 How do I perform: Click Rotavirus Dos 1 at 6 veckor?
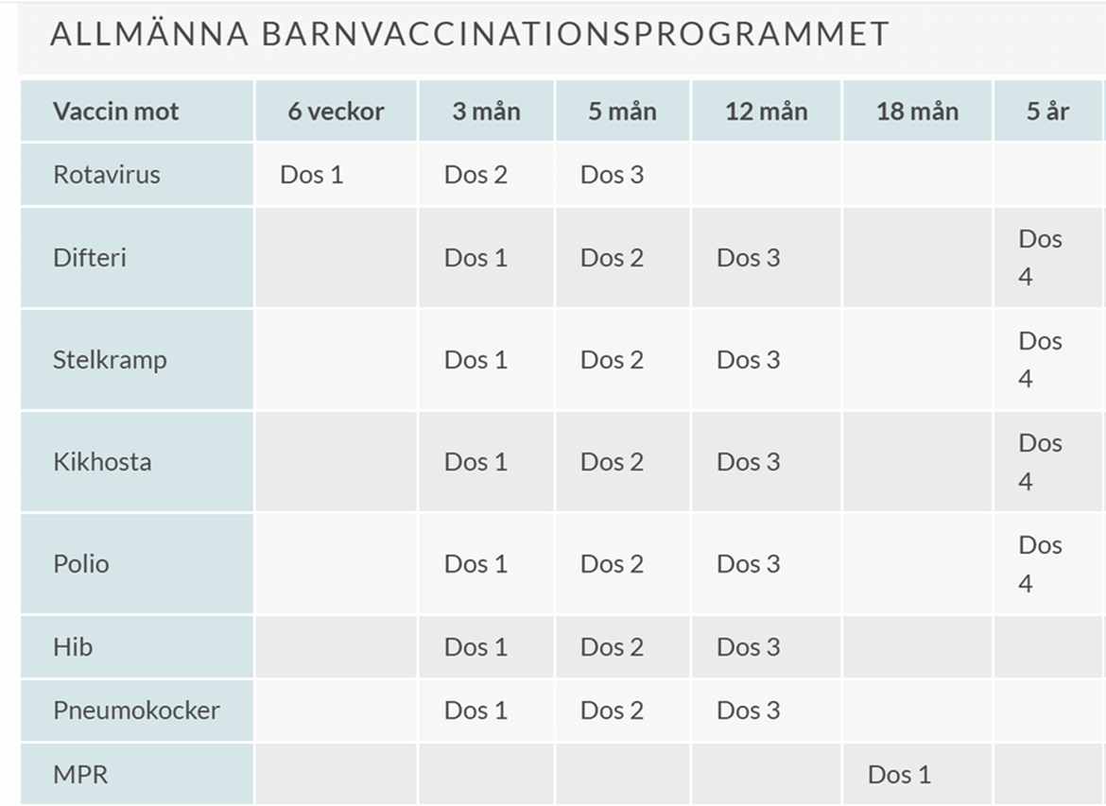(312, 175)
